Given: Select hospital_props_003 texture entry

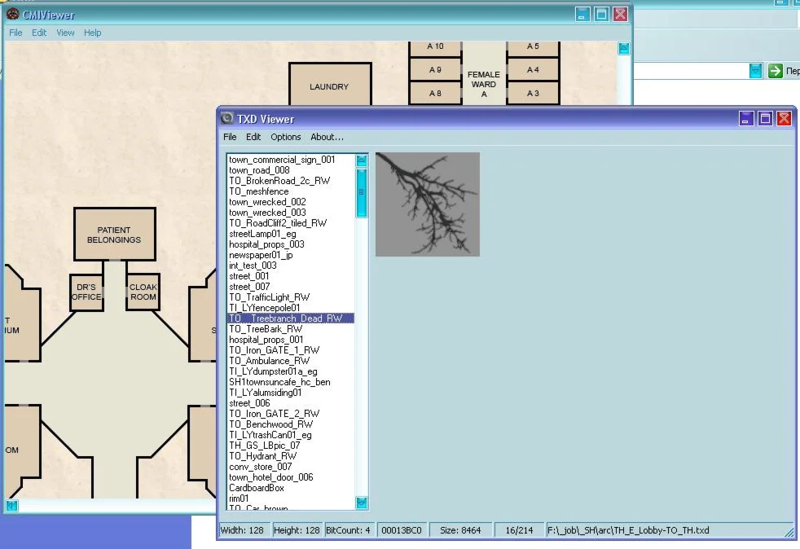Looking at the screenshot, I should coord(266,244).
